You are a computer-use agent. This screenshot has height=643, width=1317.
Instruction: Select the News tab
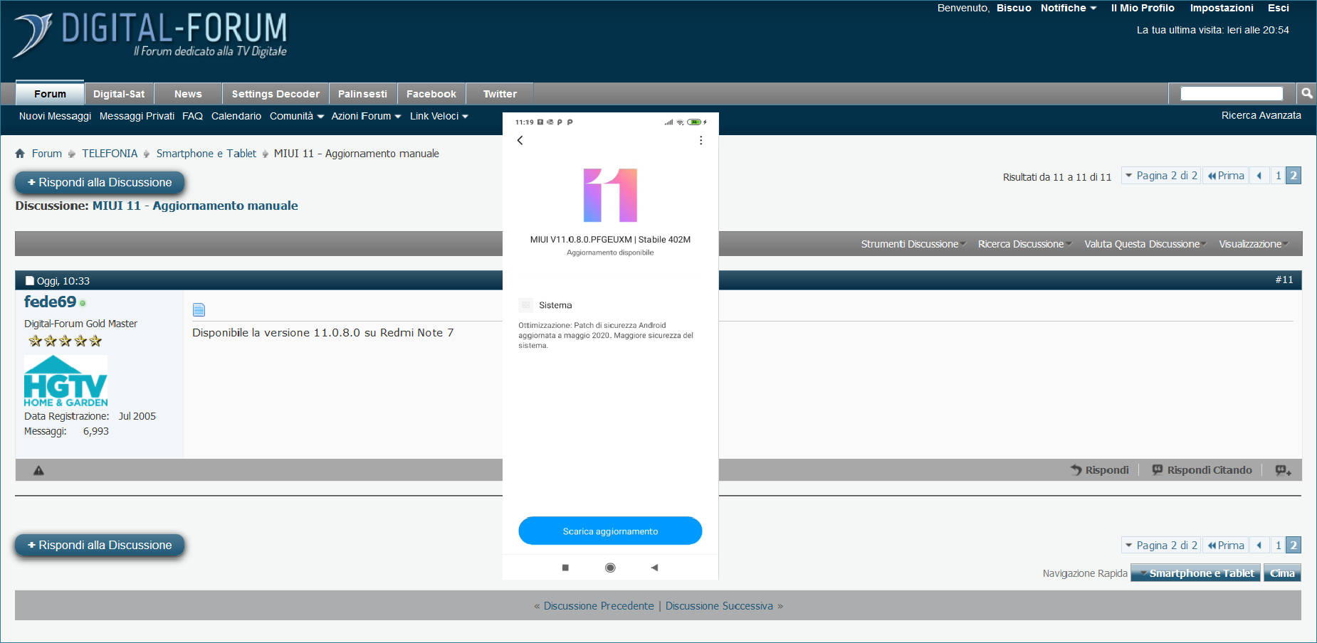pos(188,94)
